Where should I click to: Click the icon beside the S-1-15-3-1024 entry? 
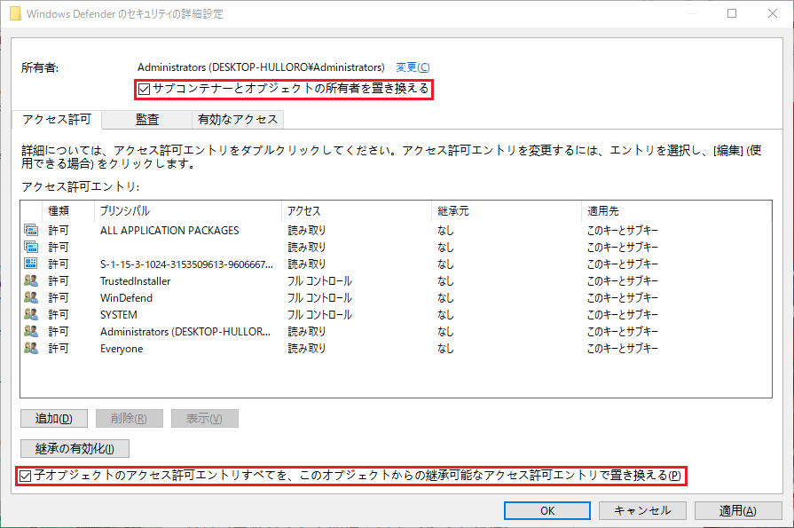31,264
